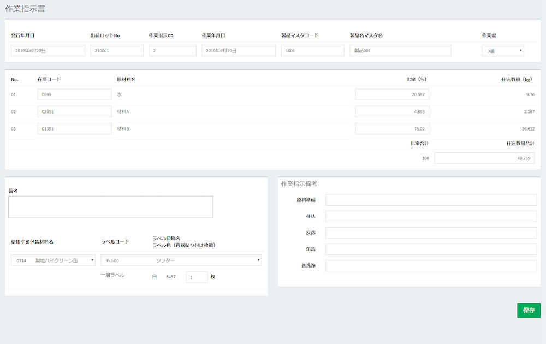This screenshot has width=546, height=344.
Task: Click the 原料準備 remarks field
Action: pos(431,200)
